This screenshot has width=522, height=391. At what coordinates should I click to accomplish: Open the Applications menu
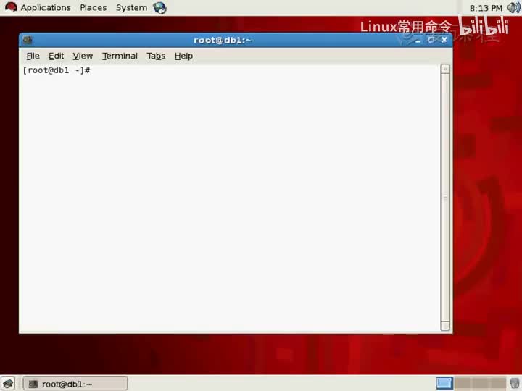pyautogui.click(x=46, y=8)
